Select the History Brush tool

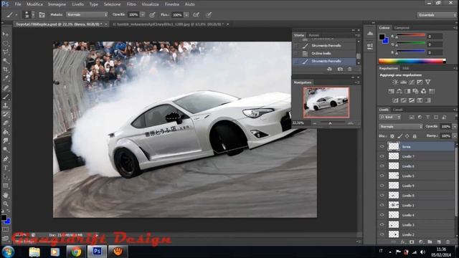[x=6, y=114]
